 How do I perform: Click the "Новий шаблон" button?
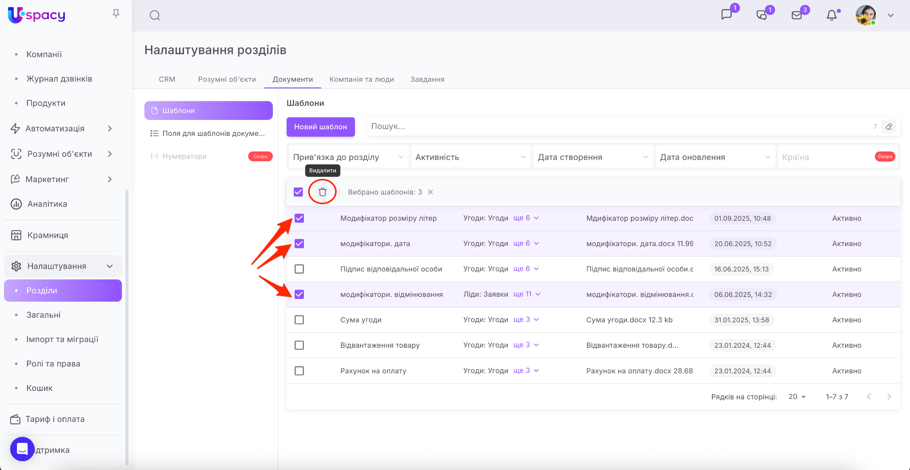point(320,127)
